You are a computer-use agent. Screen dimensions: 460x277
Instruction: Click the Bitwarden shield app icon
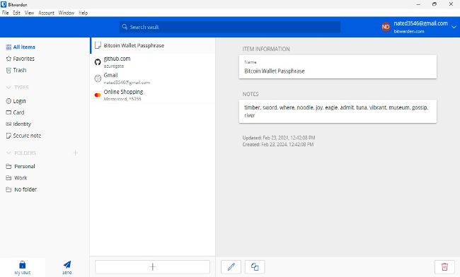pyautogui.click(x=4, y=4)
